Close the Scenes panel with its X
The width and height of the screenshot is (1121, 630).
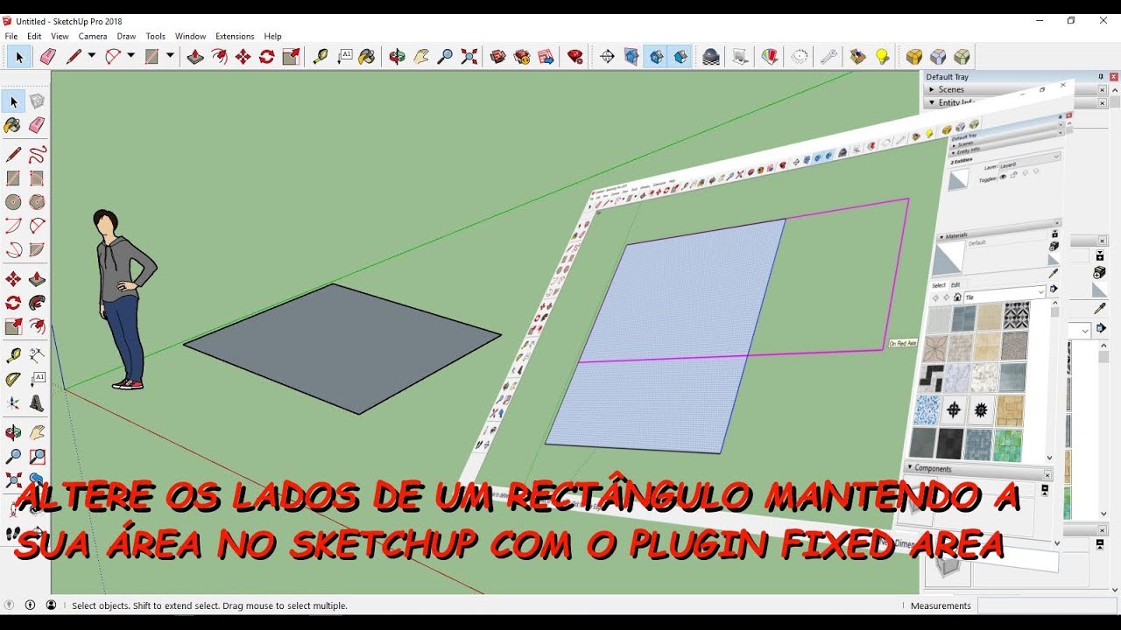pyautogui.click(x=1103, y=89)
